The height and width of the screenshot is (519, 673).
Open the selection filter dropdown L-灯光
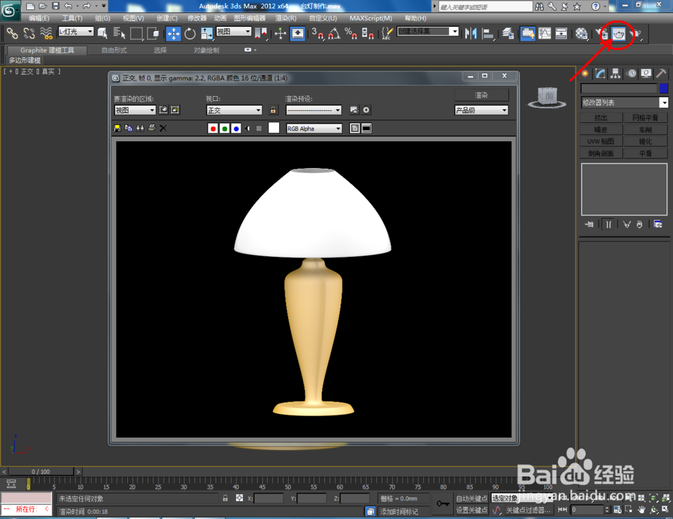tap(76, 32)
